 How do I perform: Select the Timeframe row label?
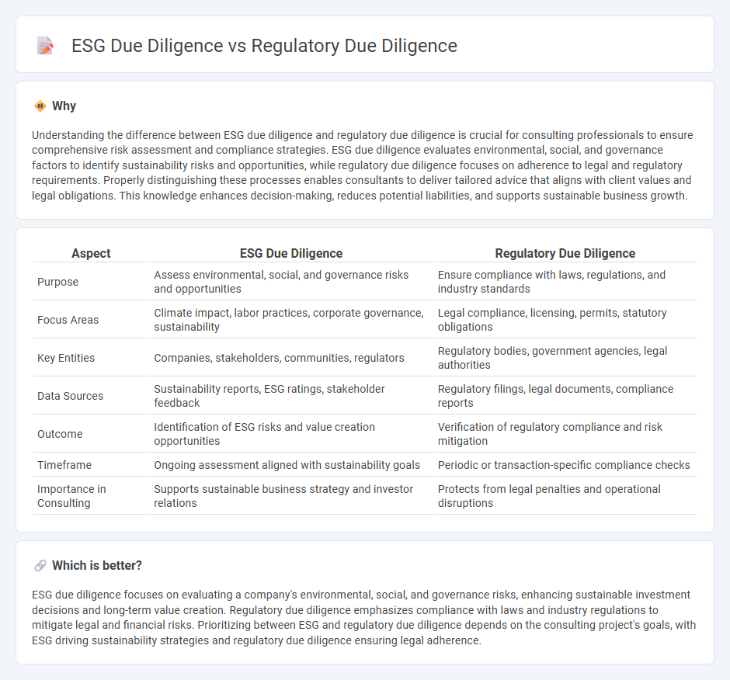pos(64,465)
